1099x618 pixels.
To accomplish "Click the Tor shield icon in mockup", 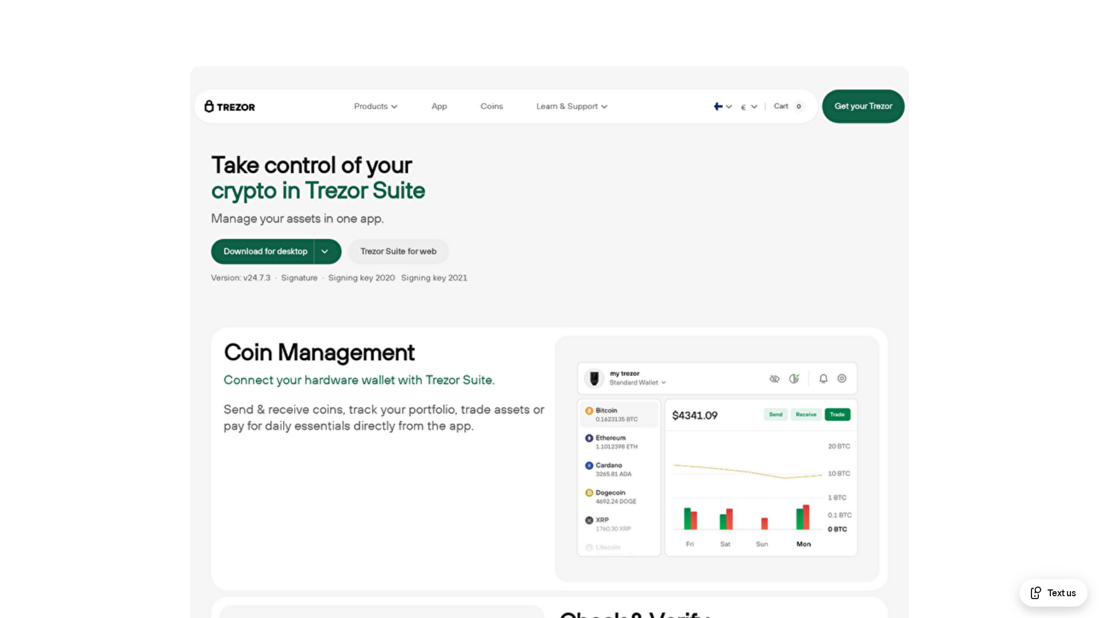I will tap(794, 378).
